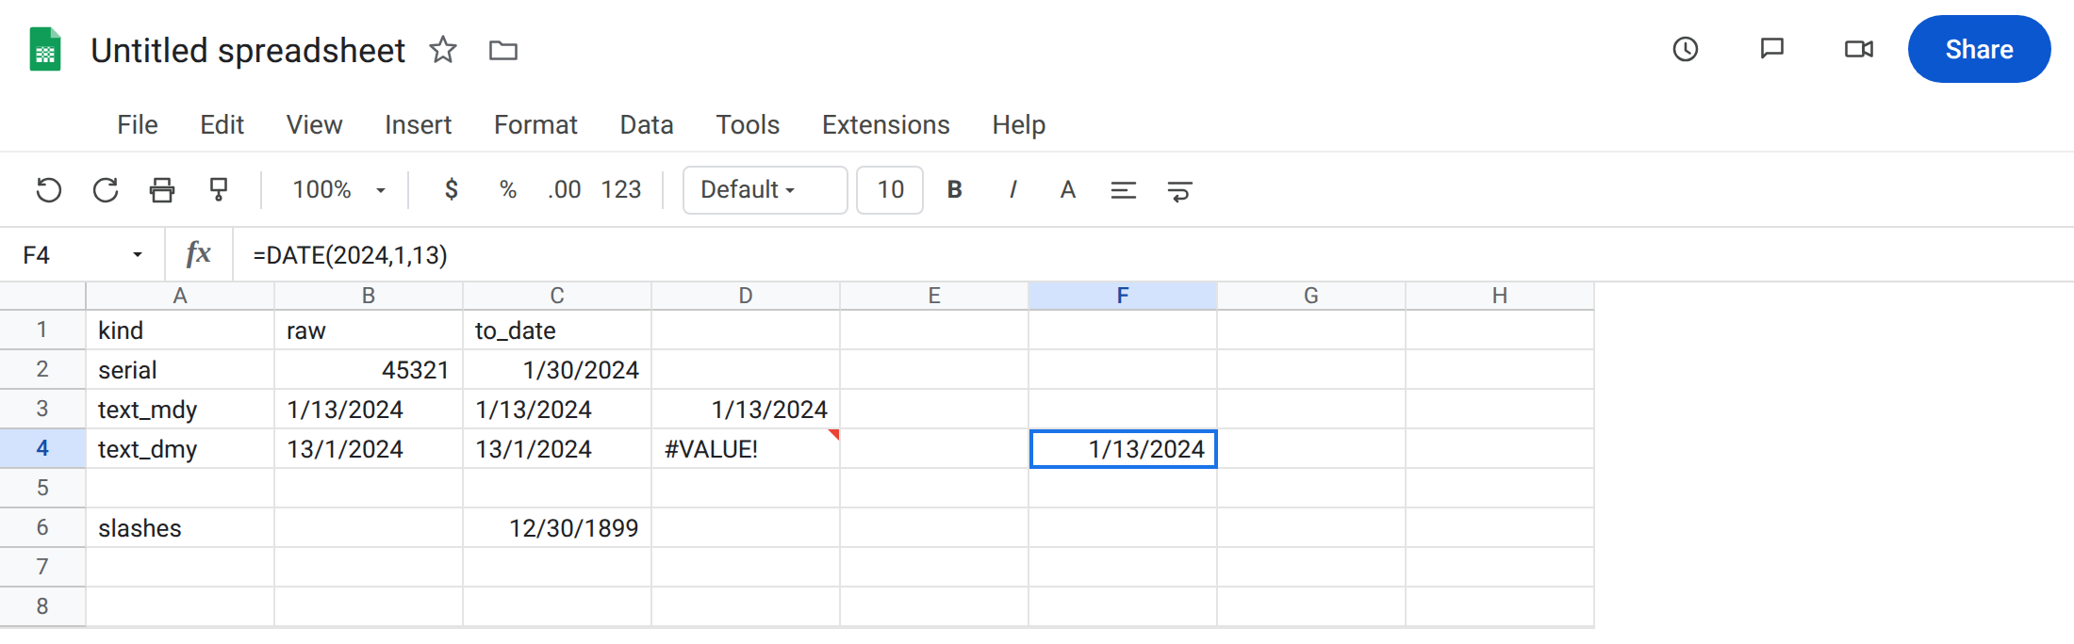
Task: Open the File menu
Action: pyautogui.click(x=138, y=124)
